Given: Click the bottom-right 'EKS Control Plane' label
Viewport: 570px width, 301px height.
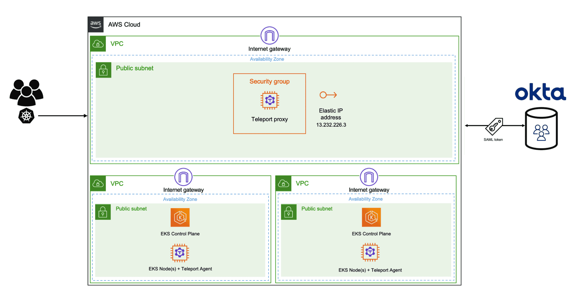Looking at the screenshot, I should [371, 234].
